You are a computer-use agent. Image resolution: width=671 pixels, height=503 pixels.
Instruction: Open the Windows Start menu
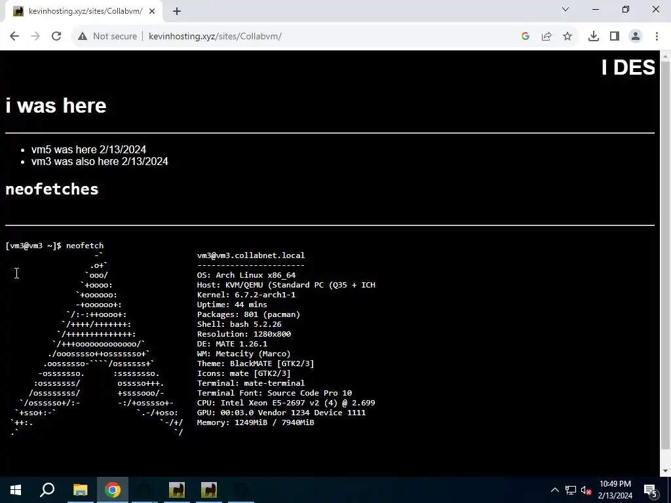pyautogui.click(x=16, y=490)
